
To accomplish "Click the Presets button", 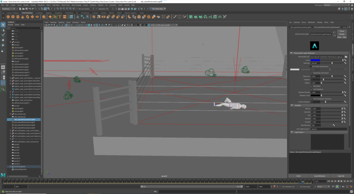I will tap(342, 34).
